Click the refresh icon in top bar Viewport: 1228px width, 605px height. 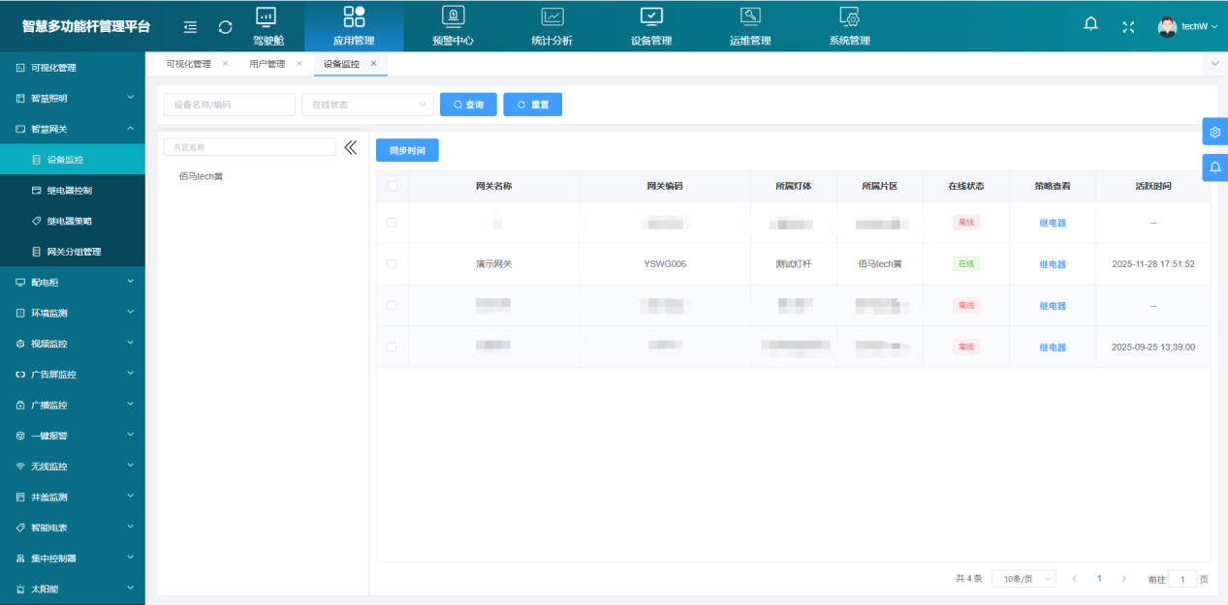tap(225, 27)
